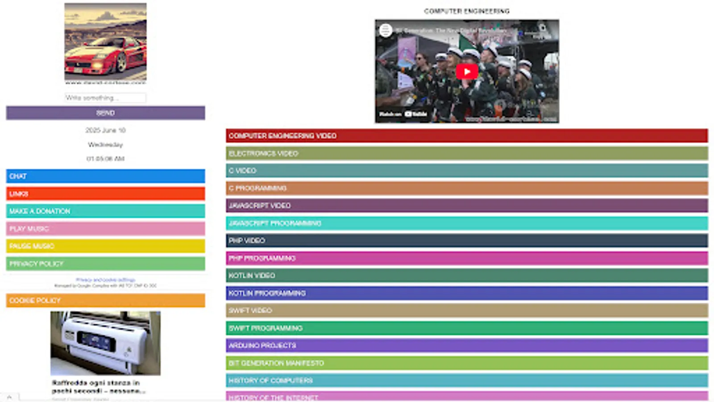
Task: Open the PRIVACY POLICY page
Action: pyautogui.click(x=105, y=264)
